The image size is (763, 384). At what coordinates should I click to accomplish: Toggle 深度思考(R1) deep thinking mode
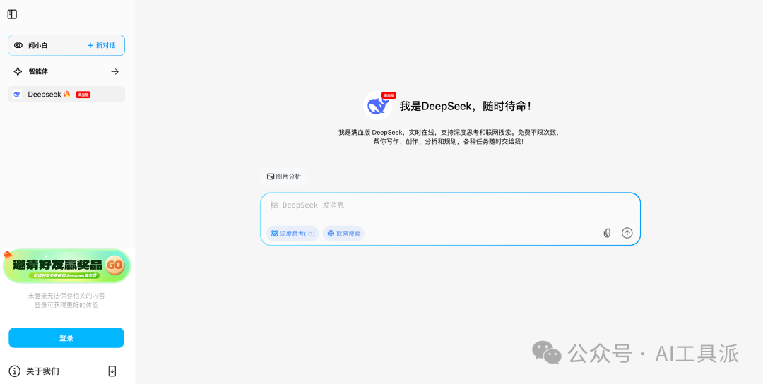[x=292, y=234]
